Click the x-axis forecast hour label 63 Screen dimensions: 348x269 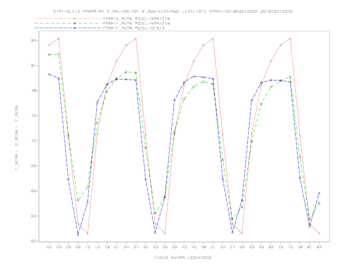pyautogui.click(x=252, y=247)
